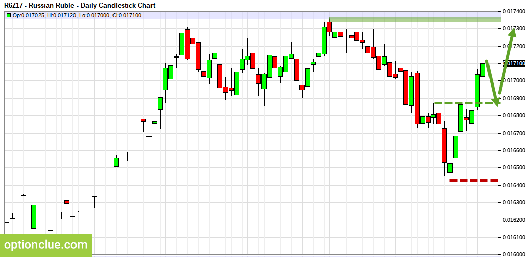Click the green legend square before Op value
This screenshot has width=527, height=257.
pos(9,15)
